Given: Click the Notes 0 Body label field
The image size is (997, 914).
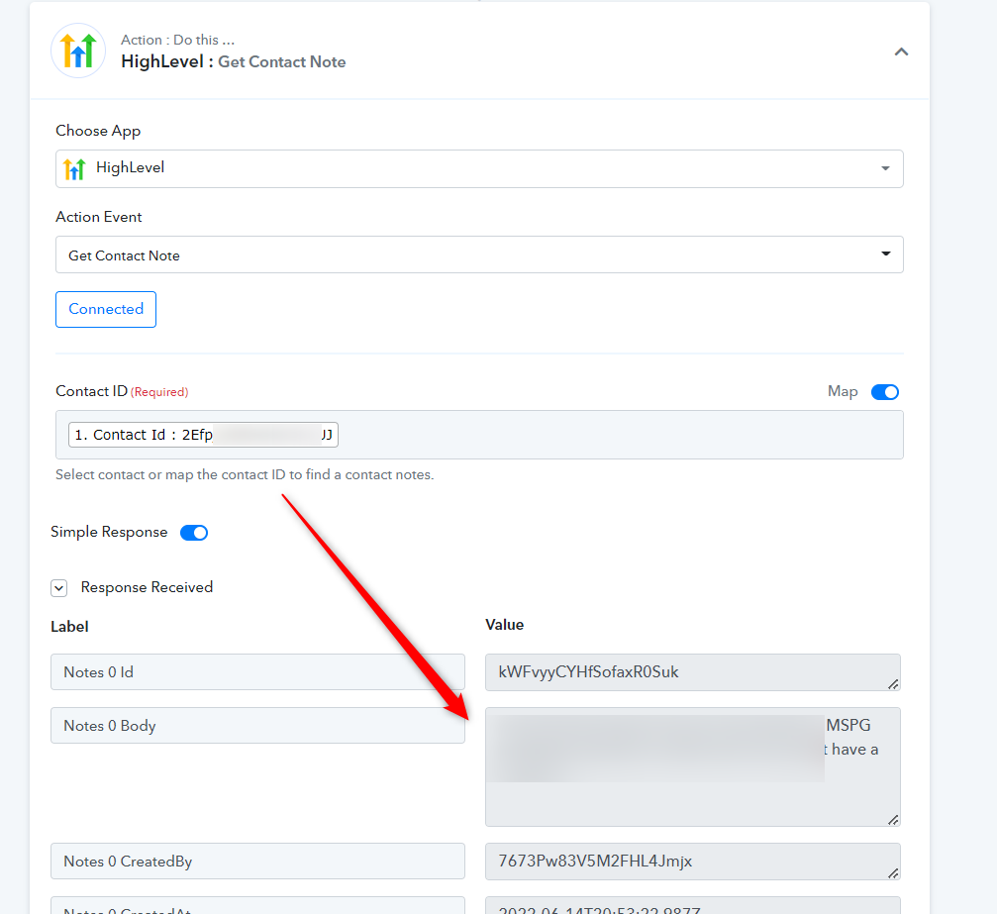Looking at the screenshot, I should [x=257, y=725].
